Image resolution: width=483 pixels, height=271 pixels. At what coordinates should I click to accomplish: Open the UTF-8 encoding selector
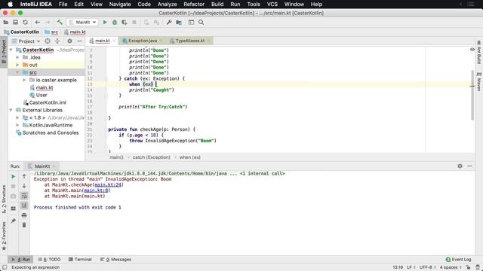[427, 267]
